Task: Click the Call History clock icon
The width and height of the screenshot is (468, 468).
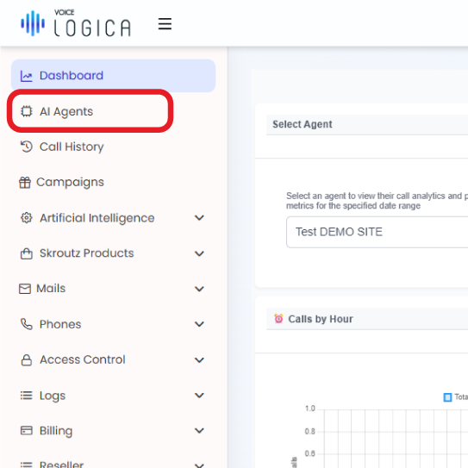Action: pos(26,147)
